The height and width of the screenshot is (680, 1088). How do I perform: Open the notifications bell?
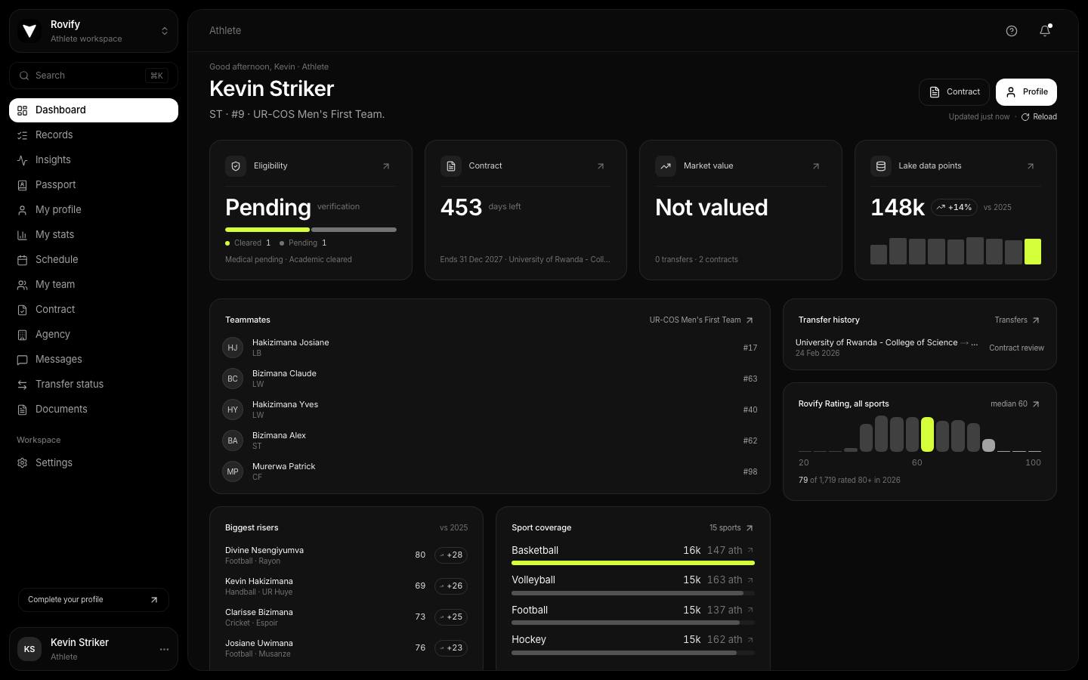coord(1045,31)
